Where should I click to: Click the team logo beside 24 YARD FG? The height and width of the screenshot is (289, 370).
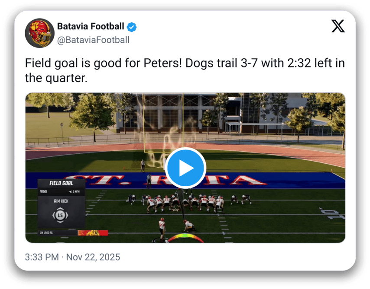click(92, 233)
